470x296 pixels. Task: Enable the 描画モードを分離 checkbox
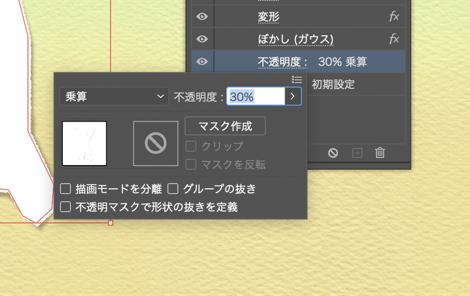tap(65, 189)
